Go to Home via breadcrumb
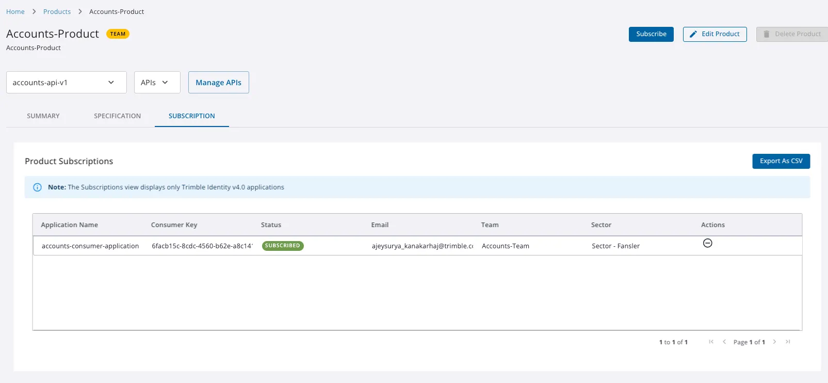Screen dimensions: 828x383 (15, 11)
